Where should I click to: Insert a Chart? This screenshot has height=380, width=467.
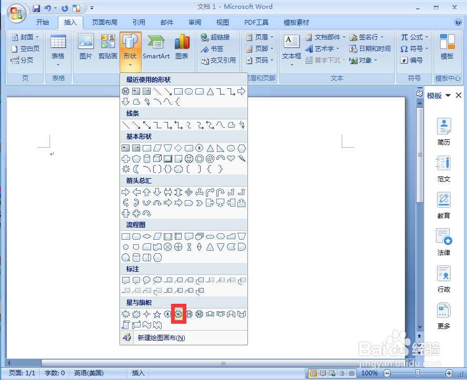[182, 46]
